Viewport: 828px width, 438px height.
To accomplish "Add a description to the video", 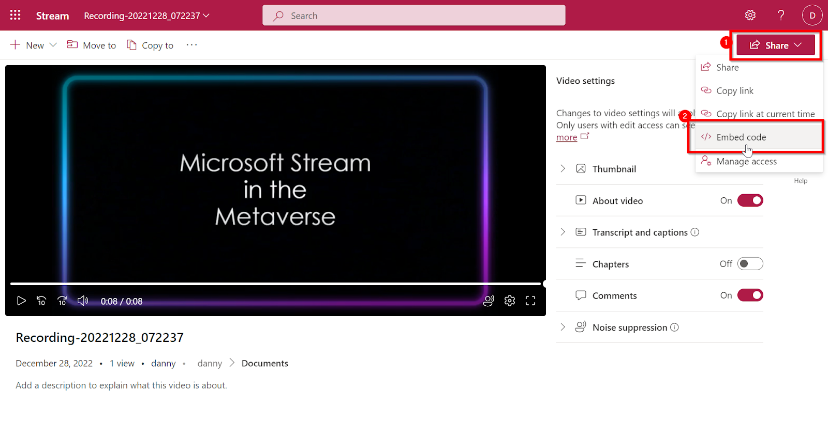I will [x=121, y=385].
